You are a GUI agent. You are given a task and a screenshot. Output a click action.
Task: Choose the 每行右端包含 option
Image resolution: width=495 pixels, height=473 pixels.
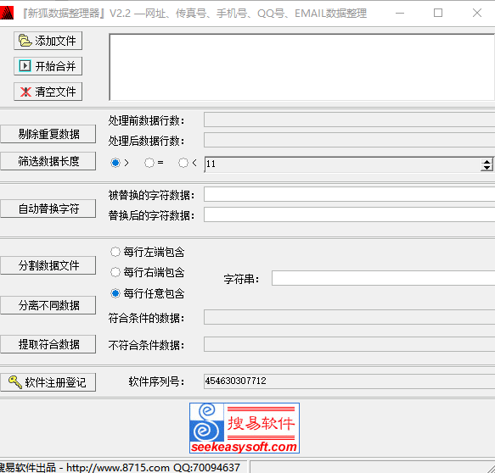[115, 272]
